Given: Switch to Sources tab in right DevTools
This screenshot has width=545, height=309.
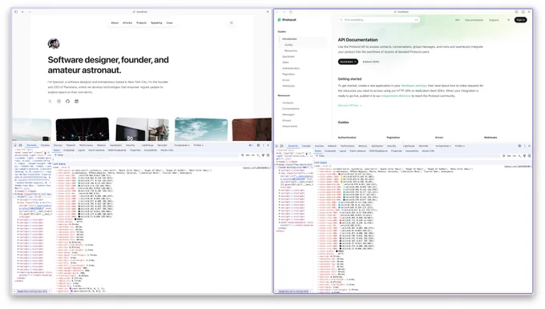Looking at the screenshot, I should 319,146.
